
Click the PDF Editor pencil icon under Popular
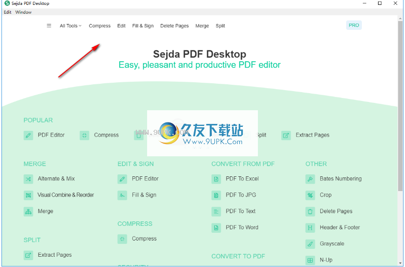pyautogui.click(x=28, y=135)
